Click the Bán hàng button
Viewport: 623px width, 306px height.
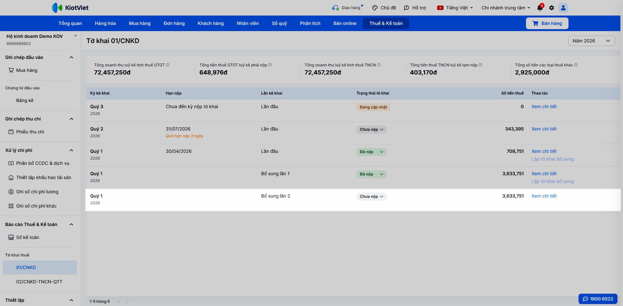click(x=547, y=23)
